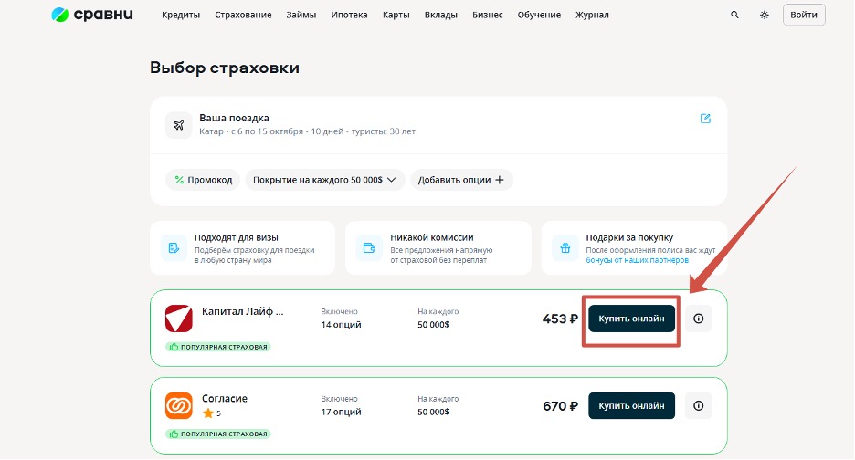
Task: Click the airplane trip icon
Action: click(x=178, y=125)
